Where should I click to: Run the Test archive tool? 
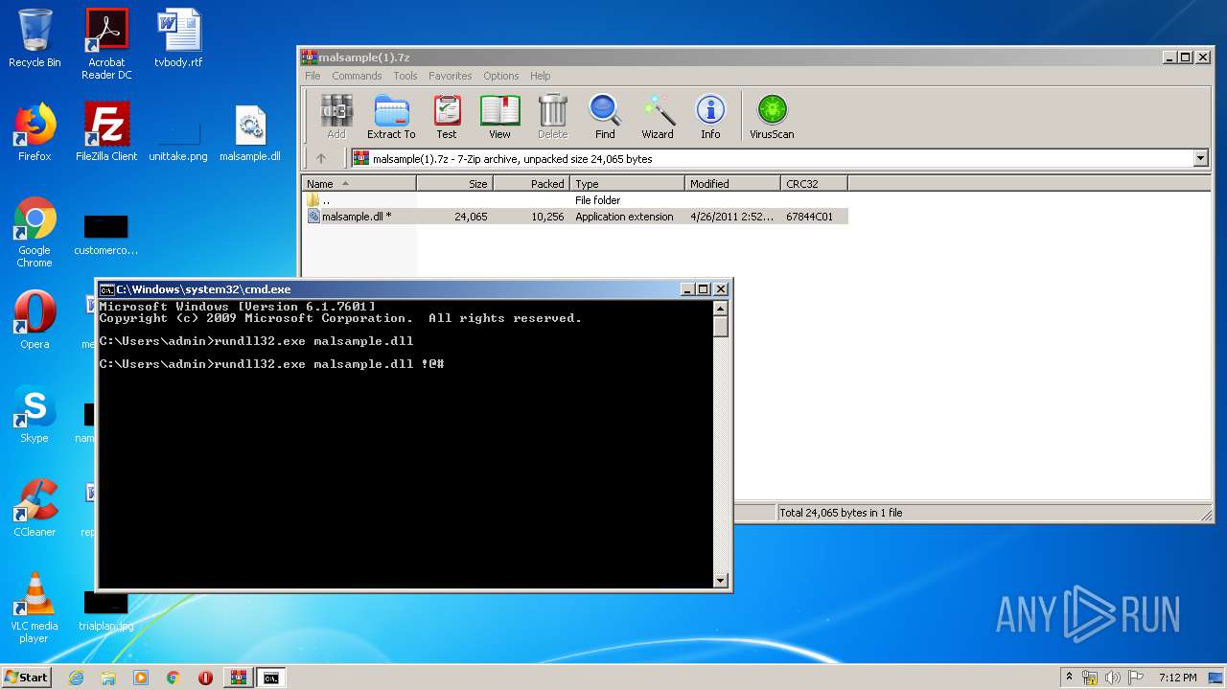447,117
